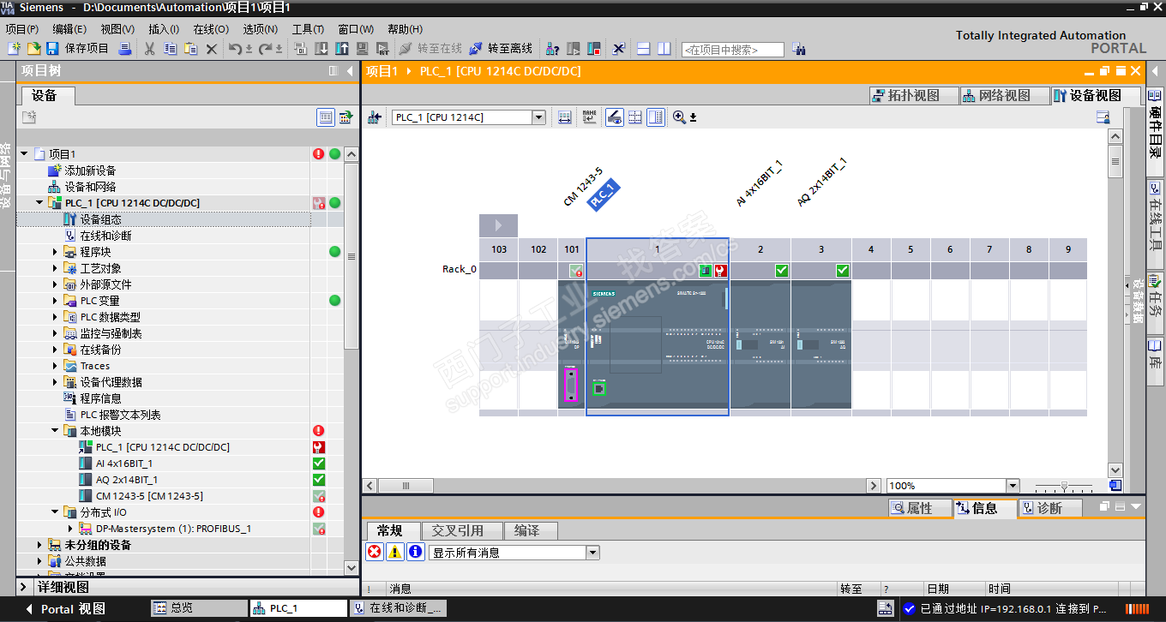Create a new project with toolbar icon
Image resolution: width=1166 pixels, height=622 pixels.
(x=15, y=49)
